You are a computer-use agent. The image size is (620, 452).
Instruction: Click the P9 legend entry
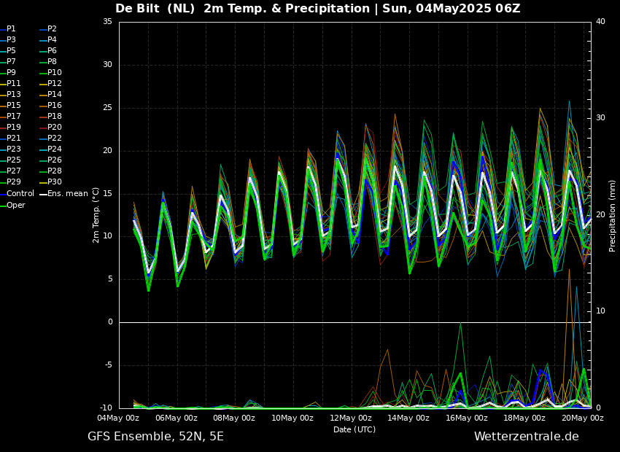coord(11,73)
